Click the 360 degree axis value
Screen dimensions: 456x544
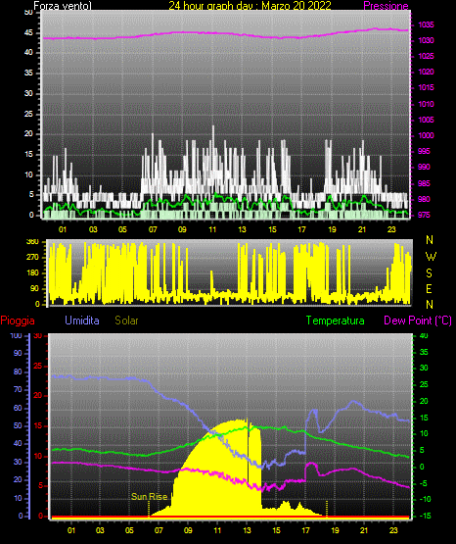coord(32,242)
